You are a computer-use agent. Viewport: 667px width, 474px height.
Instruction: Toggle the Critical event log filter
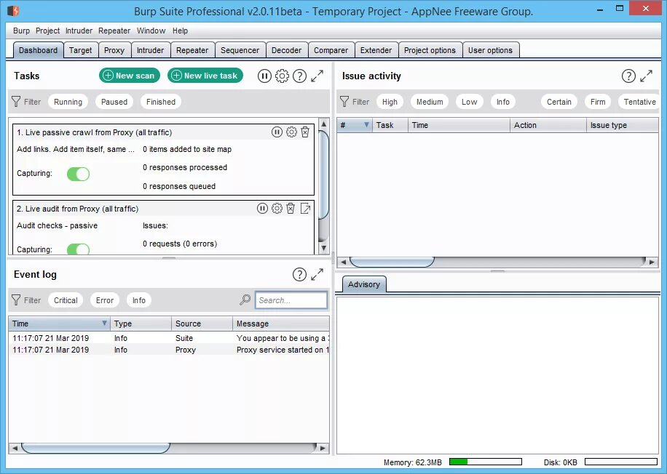(x=66, y=300)
